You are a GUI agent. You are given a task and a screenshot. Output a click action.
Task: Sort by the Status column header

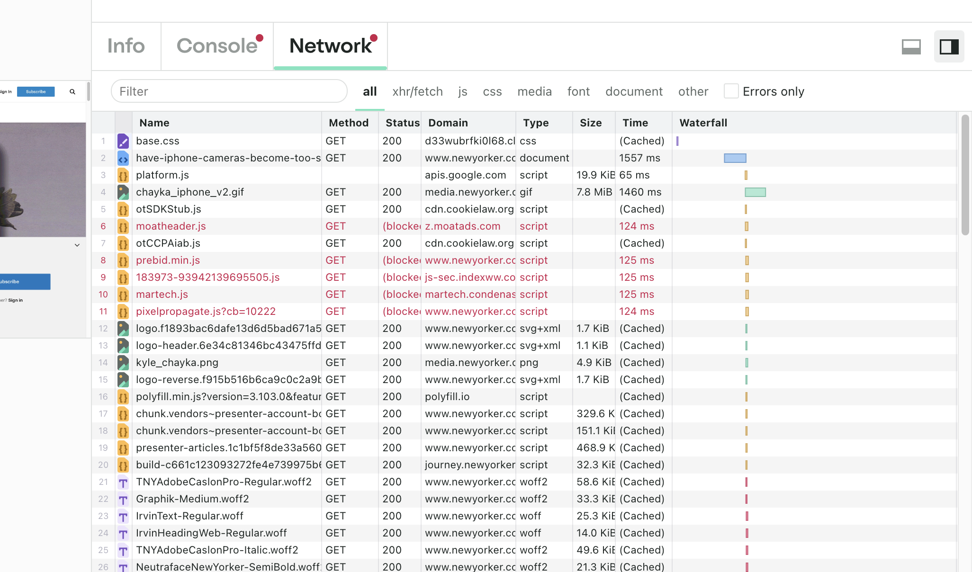(x=402, y=123)
